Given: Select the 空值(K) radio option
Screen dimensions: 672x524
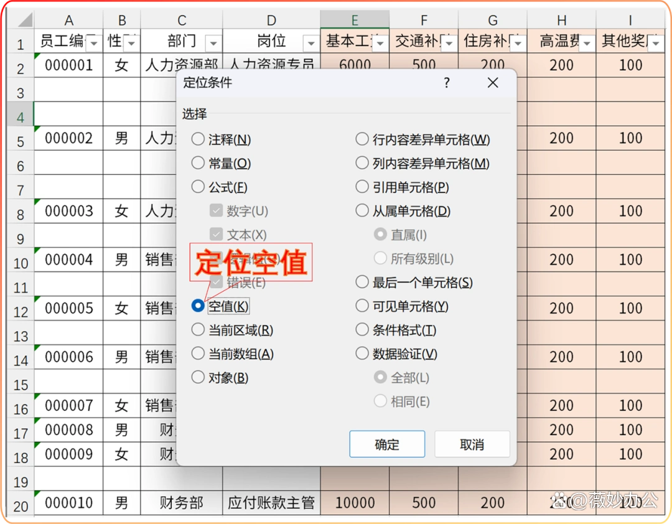Looking at the screenshot, I should tap(198, 306).
